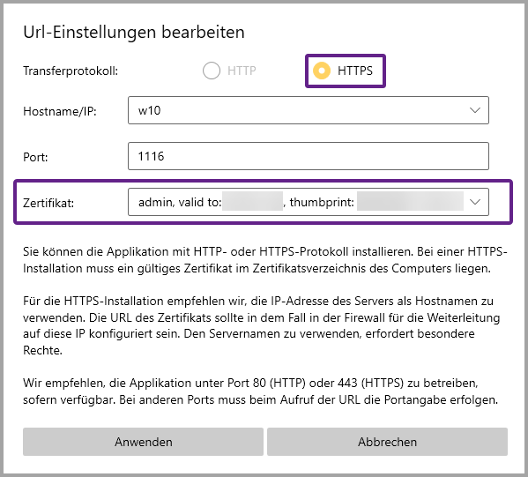Click the HTTPS protocol text label
Image resolution: width=528 pixels, height=477 pixels.
pyautogui.click(x=355, y=71)
